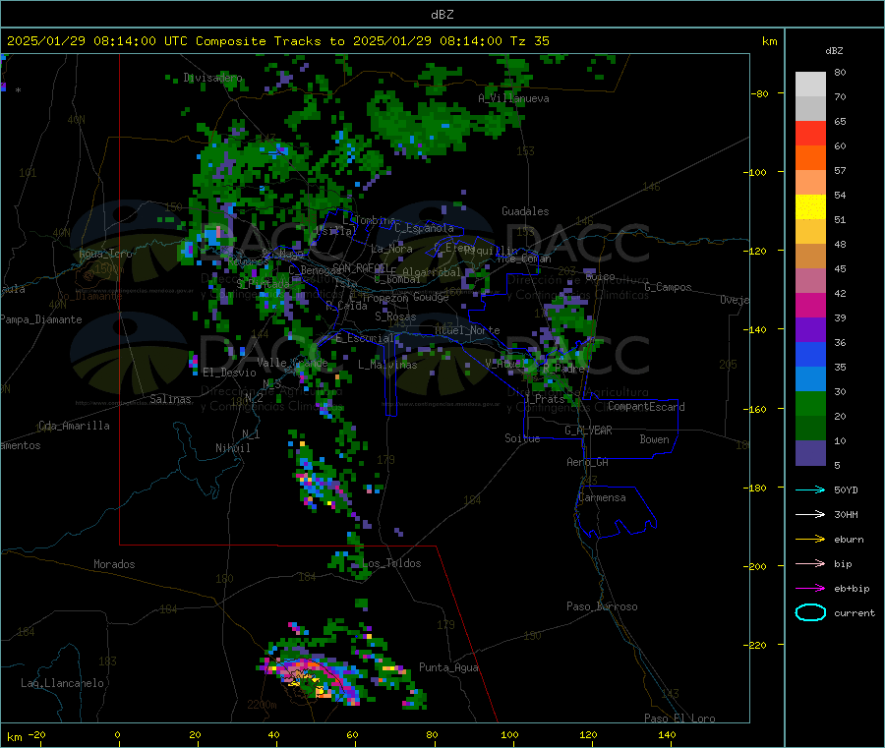Image resolution: width=885 pixels, height=748 pixels.
Task: Click the orange 57–60 dBZ color band
Action: [x=810, y=158]
